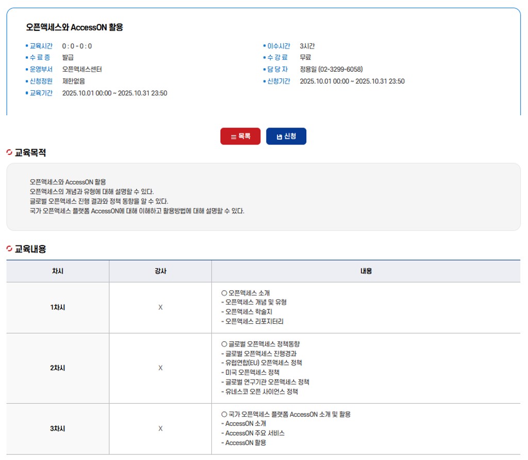
Task: Click the 3차시 row label
Action: tap(57, 429)
